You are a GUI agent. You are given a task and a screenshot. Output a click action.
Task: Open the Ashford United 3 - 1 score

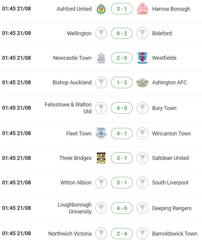(x=122, y=9)
